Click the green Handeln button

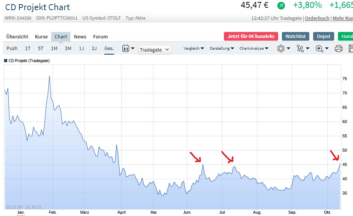(345, 37)
